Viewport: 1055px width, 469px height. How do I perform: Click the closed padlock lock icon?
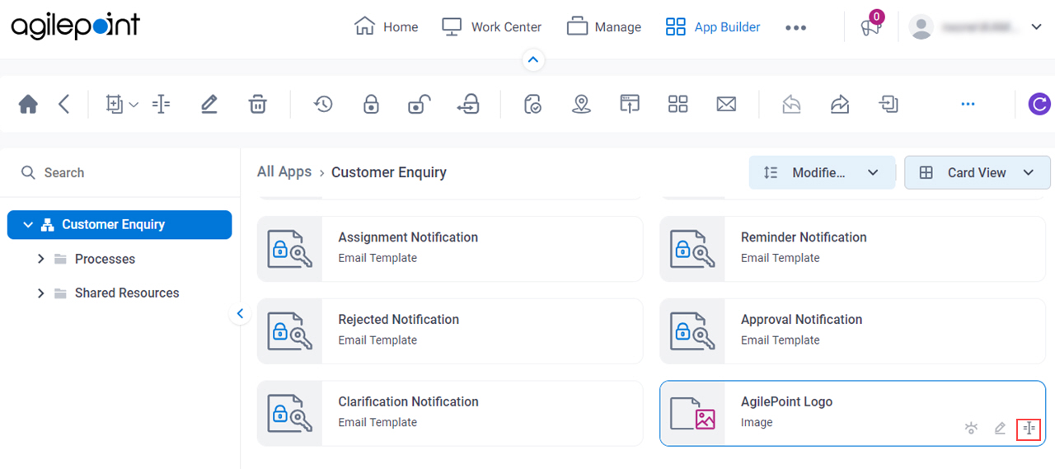(x=371, y=104)
